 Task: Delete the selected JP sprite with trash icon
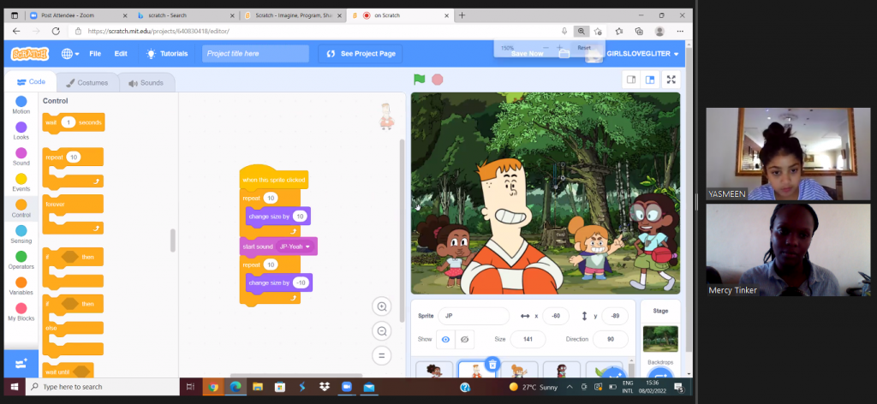[492, 365]
